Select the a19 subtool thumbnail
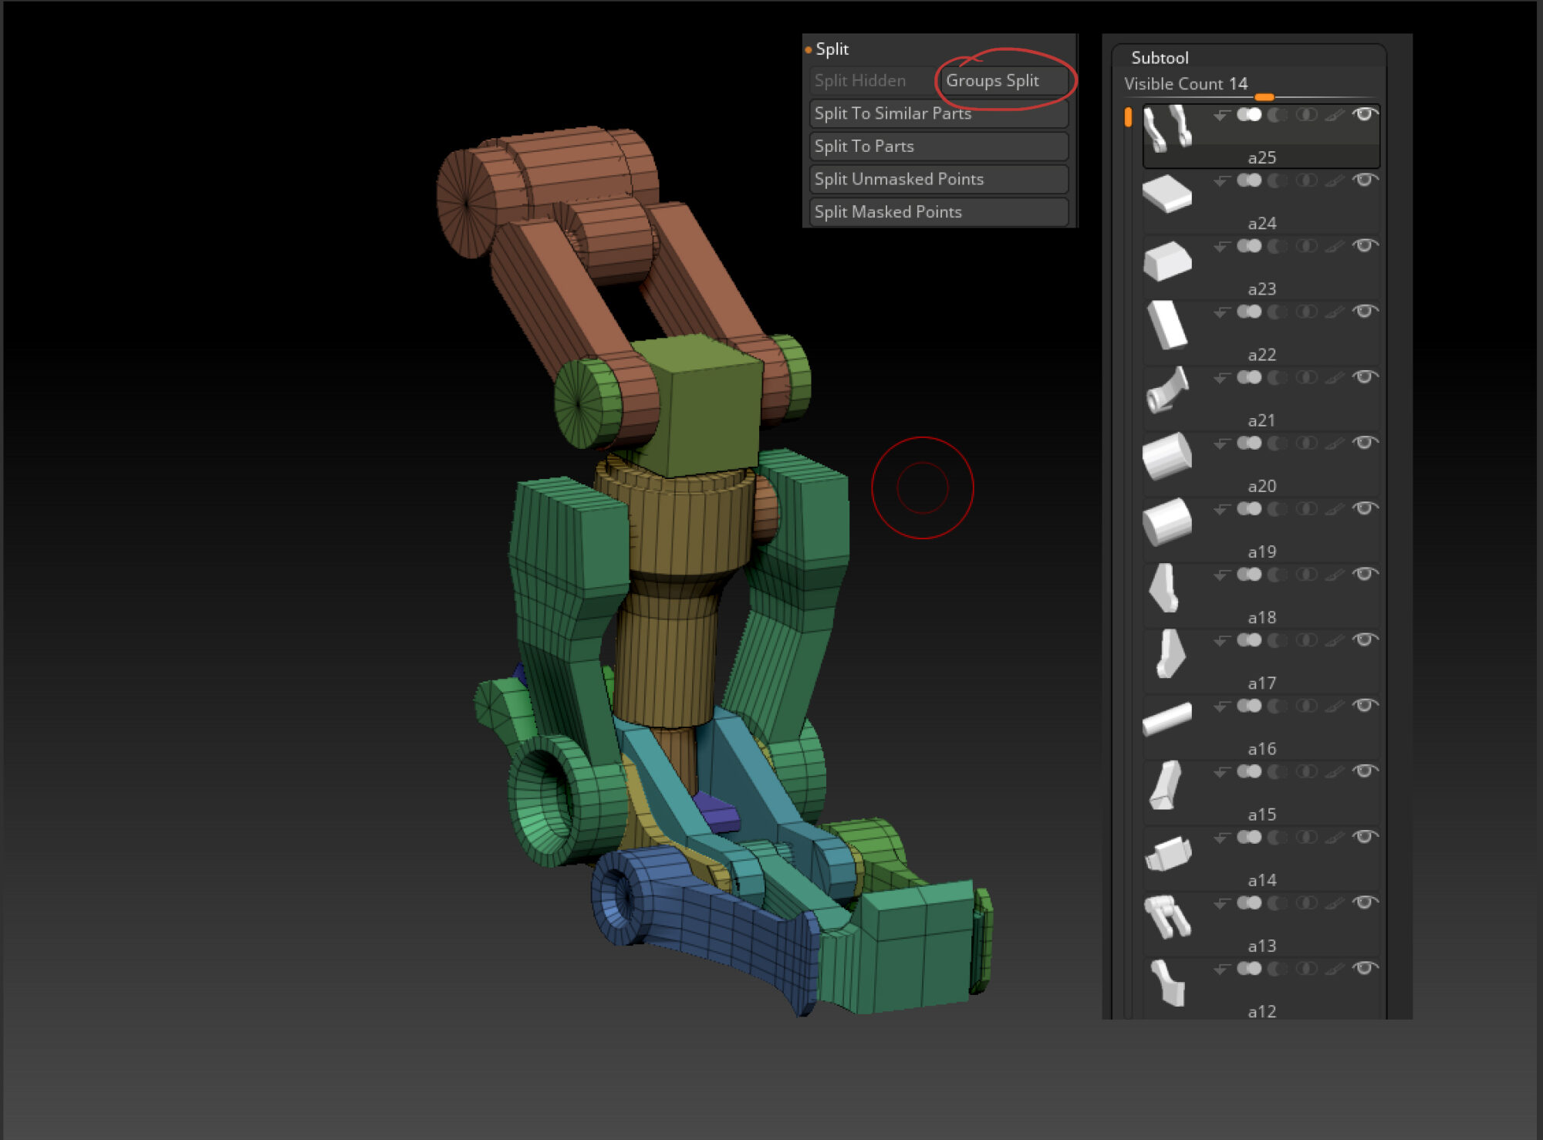The image size is (1543, 1140). (1167, 522)
